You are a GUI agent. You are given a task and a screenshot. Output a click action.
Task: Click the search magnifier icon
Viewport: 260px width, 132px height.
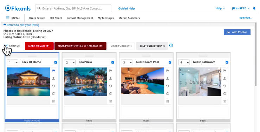click(39, 8)
